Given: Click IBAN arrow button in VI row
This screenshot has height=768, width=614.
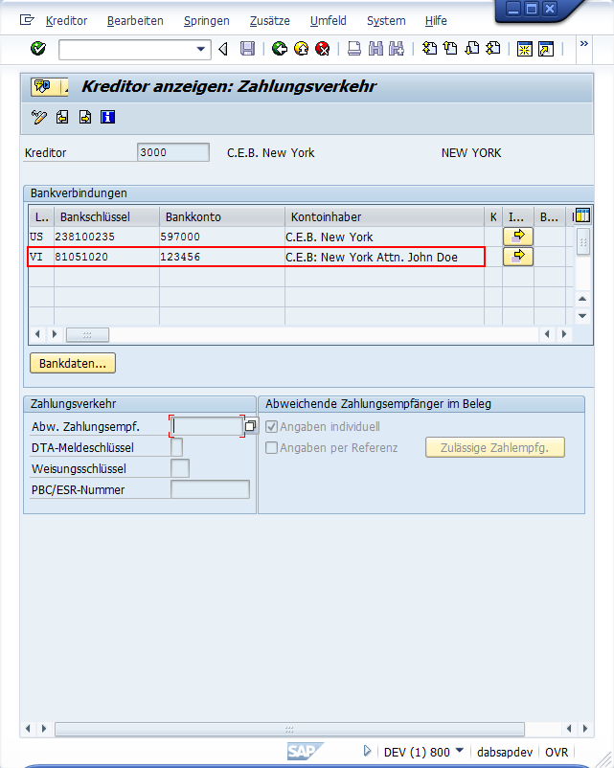Looking at the screenshot, I should [x=518, y=257].
